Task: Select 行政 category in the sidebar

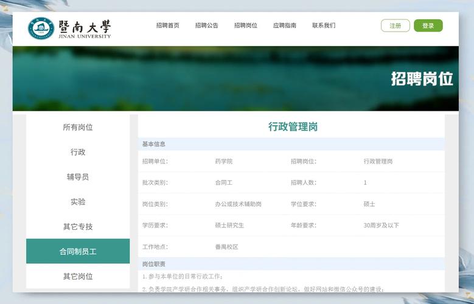Action: [x=78, y=152]
